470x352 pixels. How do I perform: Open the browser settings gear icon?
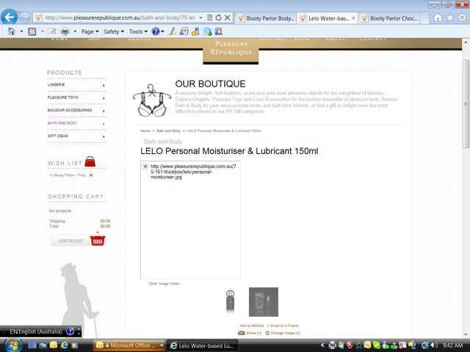tap(462, 18)
